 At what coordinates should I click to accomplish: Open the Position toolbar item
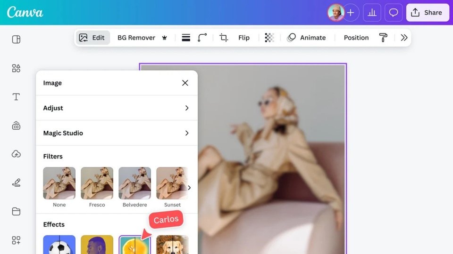356,38
